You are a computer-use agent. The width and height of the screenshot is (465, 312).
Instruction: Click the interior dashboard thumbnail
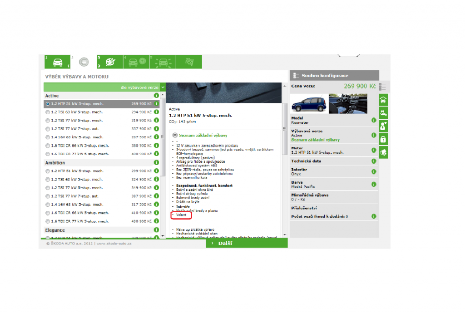[x=348, y=103]
